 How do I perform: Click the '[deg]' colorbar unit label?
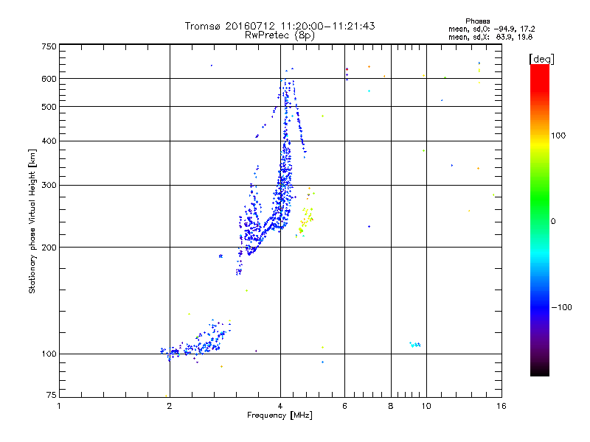(541, 59)
